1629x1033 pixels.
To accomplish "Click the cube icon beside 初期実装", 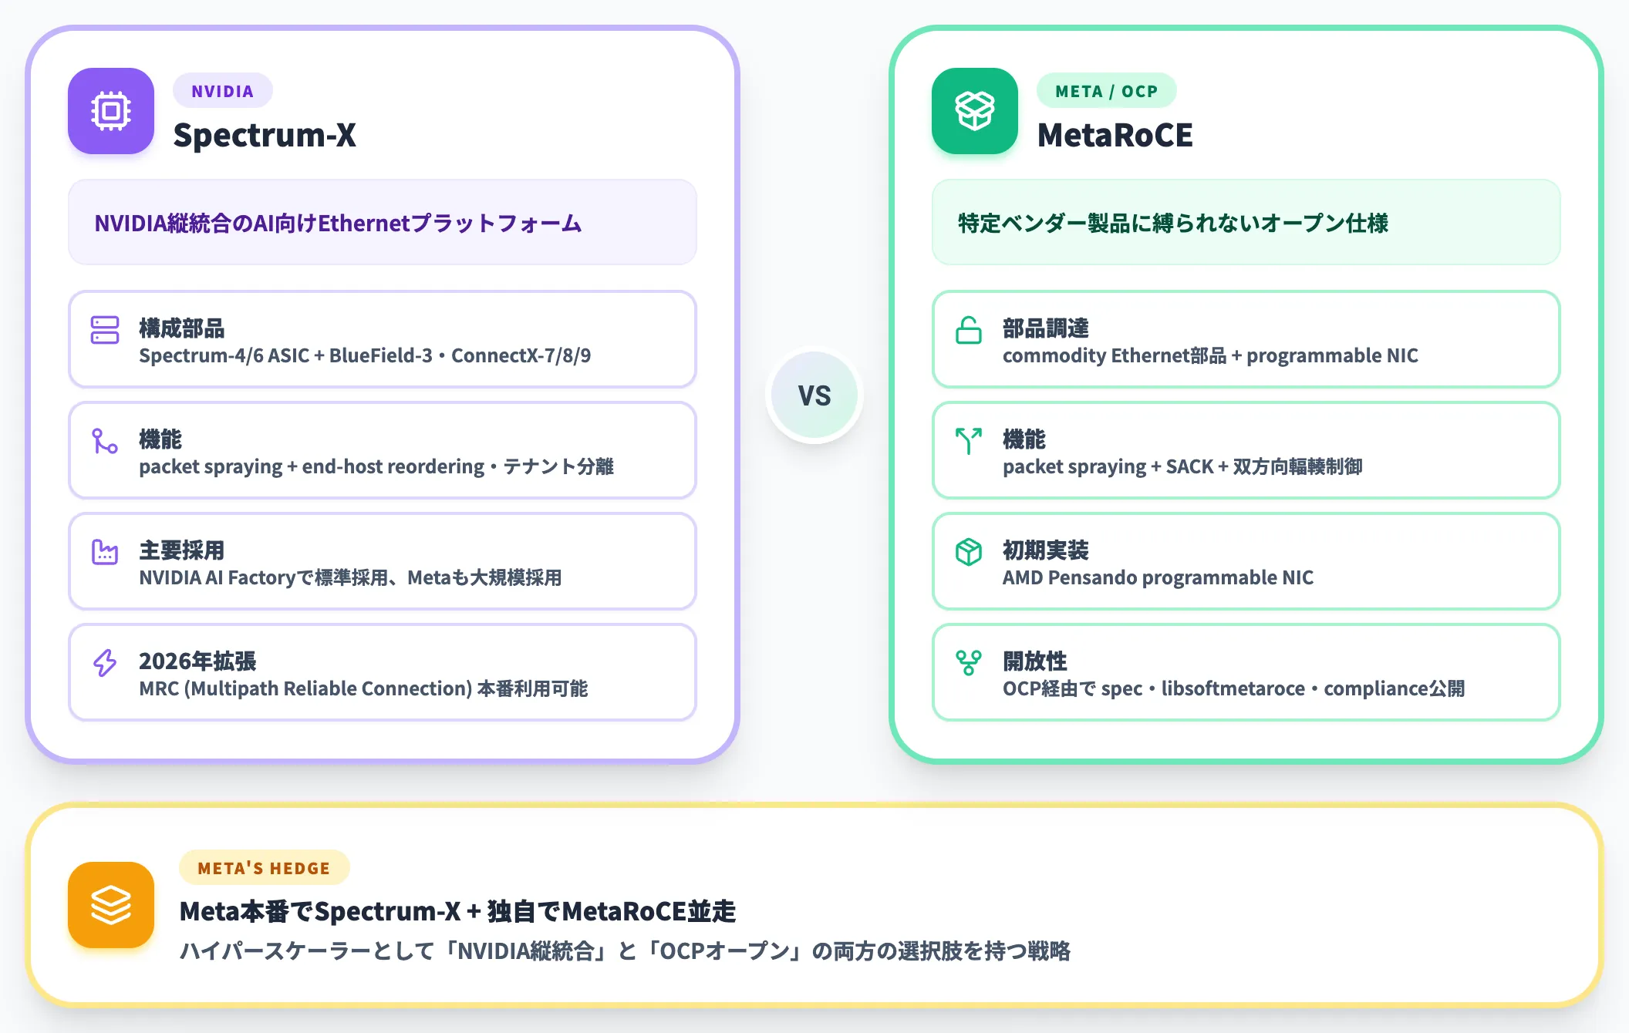I will coord(969,552).
